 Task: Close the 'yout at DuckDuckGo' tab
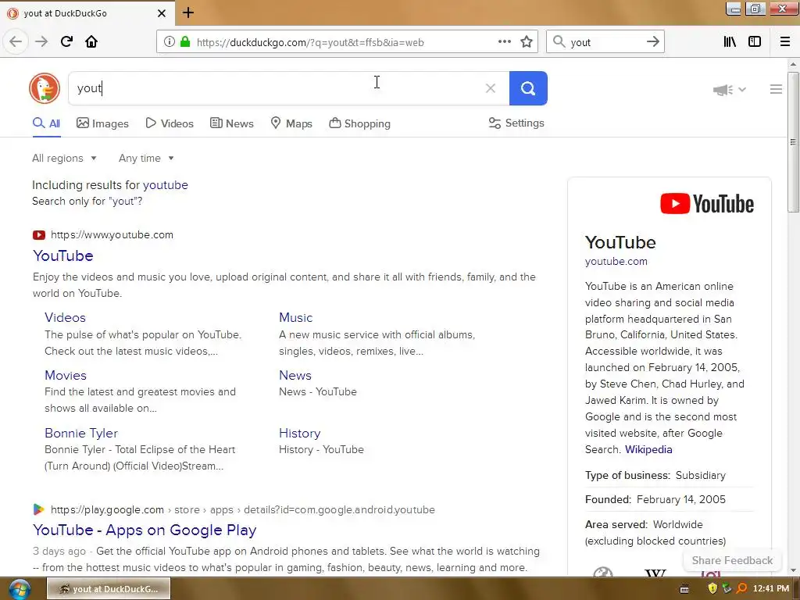click(162, 13)
